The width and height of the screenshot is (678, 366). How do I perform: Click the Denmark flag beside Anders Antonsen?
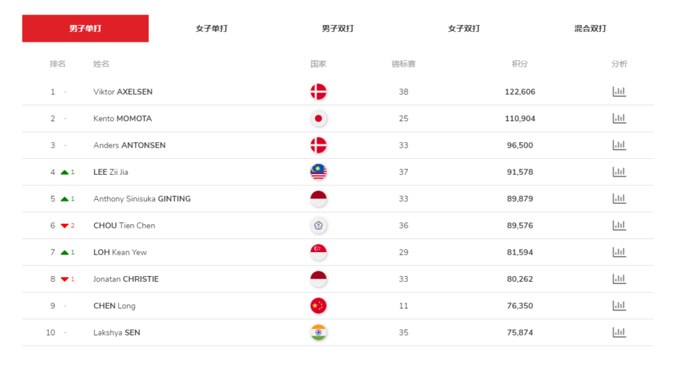[318, 145]
